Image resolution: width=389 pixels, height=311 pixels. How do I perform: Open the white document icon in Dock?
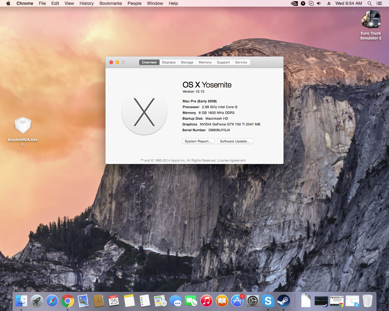(x=306, y=301)
